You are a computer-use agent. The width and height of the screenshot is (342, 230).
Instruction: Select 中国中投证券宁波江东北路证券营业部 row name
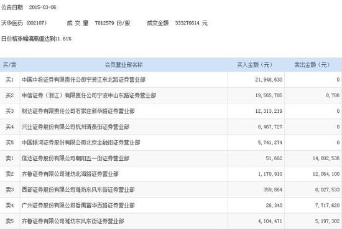(x=83, y=80)
